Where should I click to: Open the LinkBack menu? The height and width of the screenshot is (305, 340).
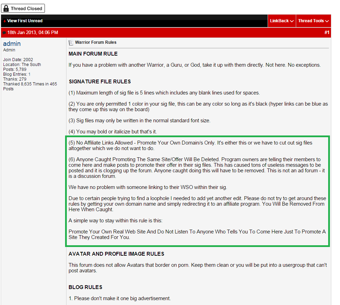coord(282,21)
